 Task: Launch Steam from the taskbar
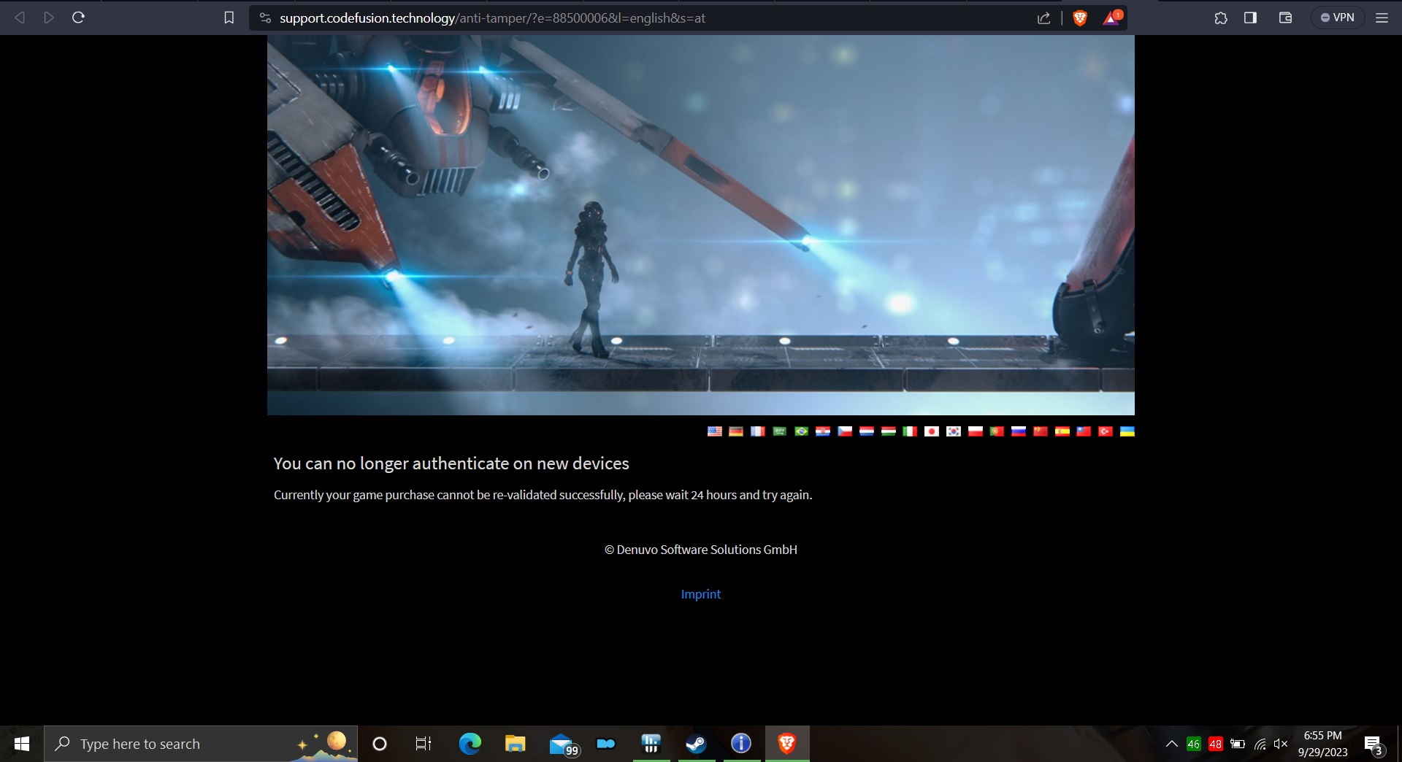click(696, 744)
